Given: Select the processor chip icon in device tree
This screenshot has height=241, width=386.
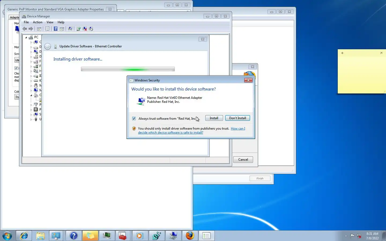Looking at the screenshot, I should click(36, 110).
